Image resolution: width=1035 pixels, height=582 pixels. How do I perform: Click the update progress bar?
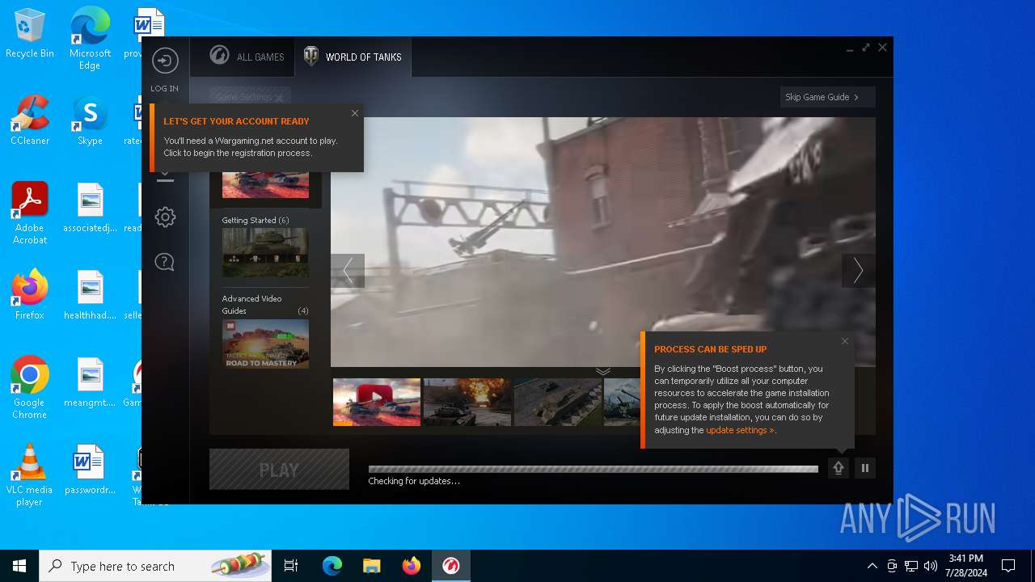coord(594,469)
